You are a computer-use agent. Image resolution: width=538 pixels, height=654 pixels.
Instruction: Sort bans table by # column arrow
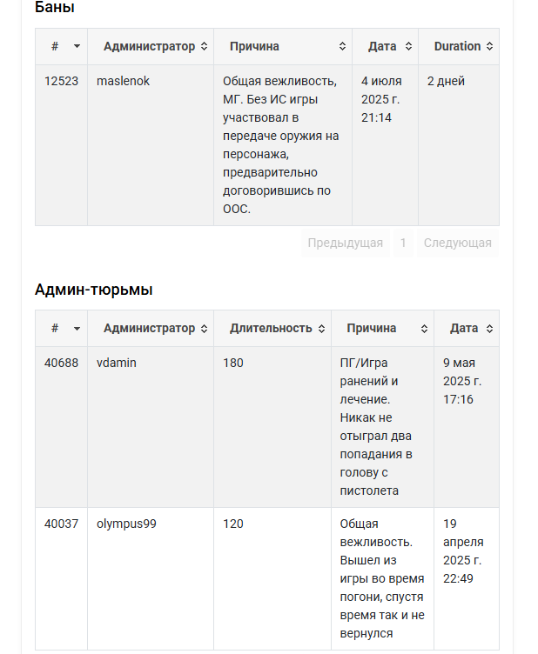[77, 46]
